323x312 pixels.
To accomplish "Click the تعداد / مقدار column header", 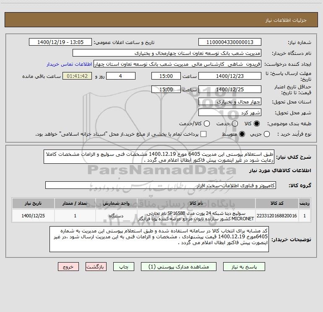I will click(x=75, y=203).
